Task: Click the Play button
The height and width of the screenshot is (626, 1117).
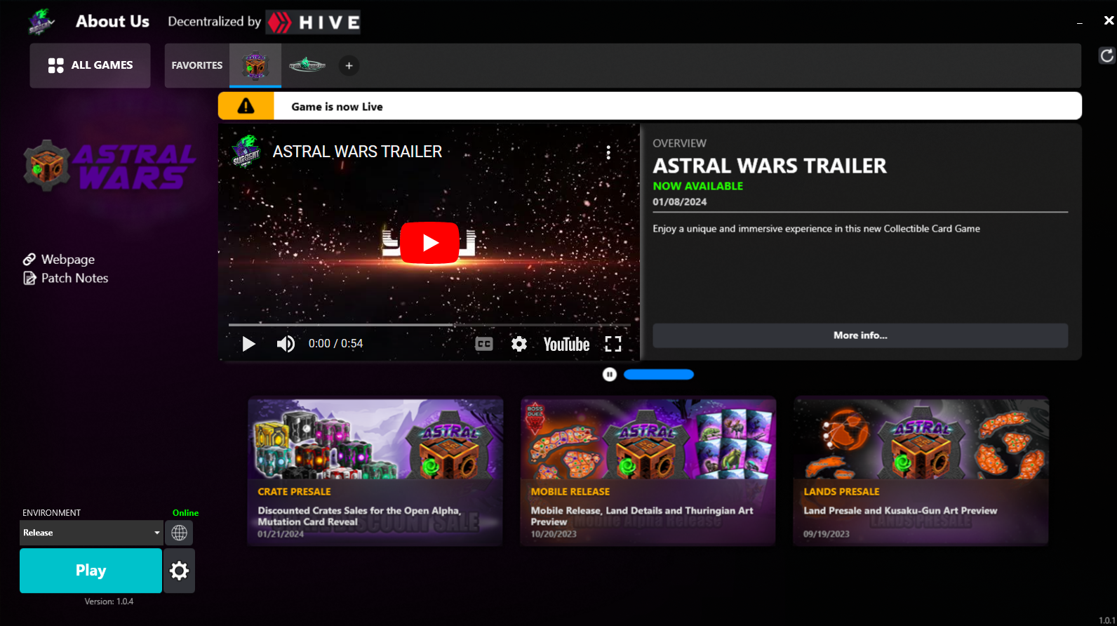Action: [x=91, y=571]
